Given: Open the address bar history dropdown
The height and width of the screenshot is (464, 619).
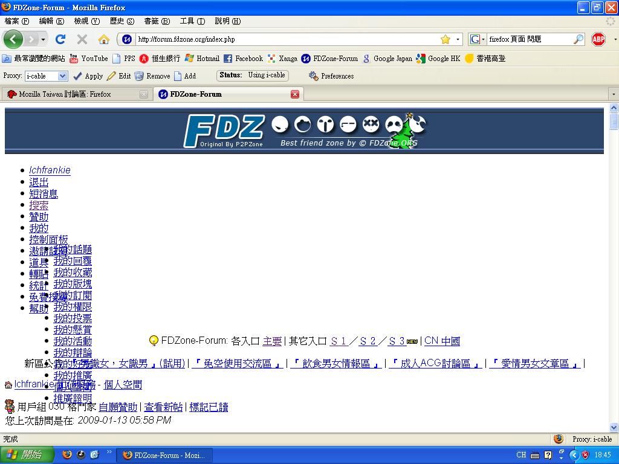Looking at the screenshot, I should [x=458, y=39].
